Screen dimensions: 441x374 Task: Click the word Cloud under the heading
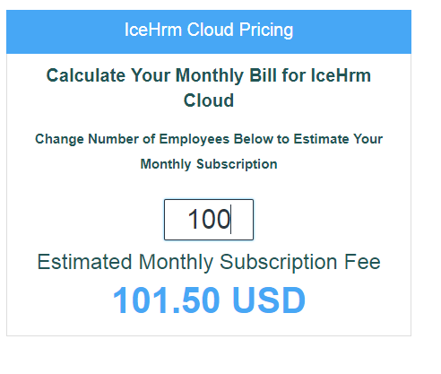click(209, 100)
